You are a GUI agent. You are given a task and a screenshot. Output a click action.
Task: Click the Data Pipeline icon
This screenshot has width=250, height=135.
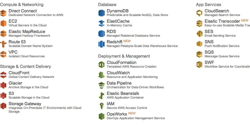tap(102, 85)
